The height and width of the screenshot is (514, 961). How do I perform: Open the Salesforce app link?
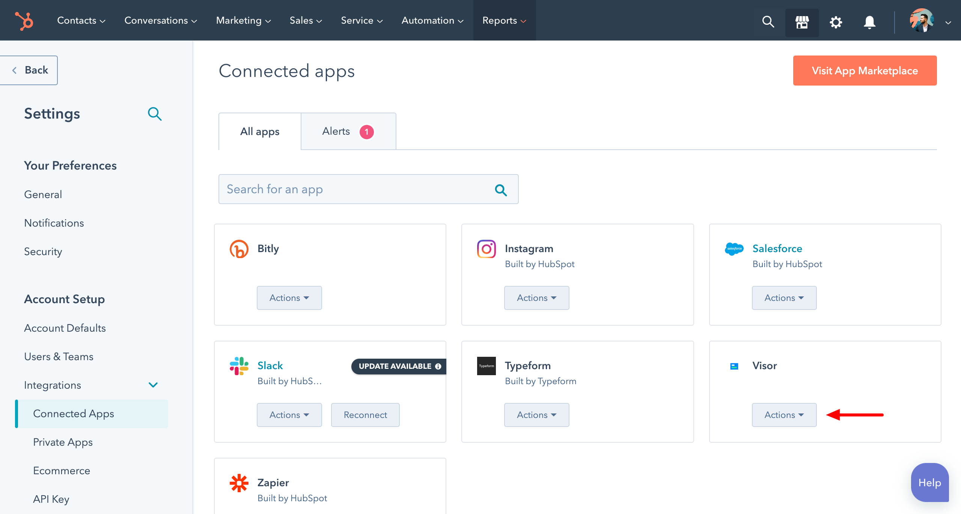click(x=777, y=248)
